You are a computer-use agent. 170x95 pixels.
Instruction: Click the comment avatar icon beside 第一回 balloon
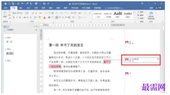(x=127, y=42)
